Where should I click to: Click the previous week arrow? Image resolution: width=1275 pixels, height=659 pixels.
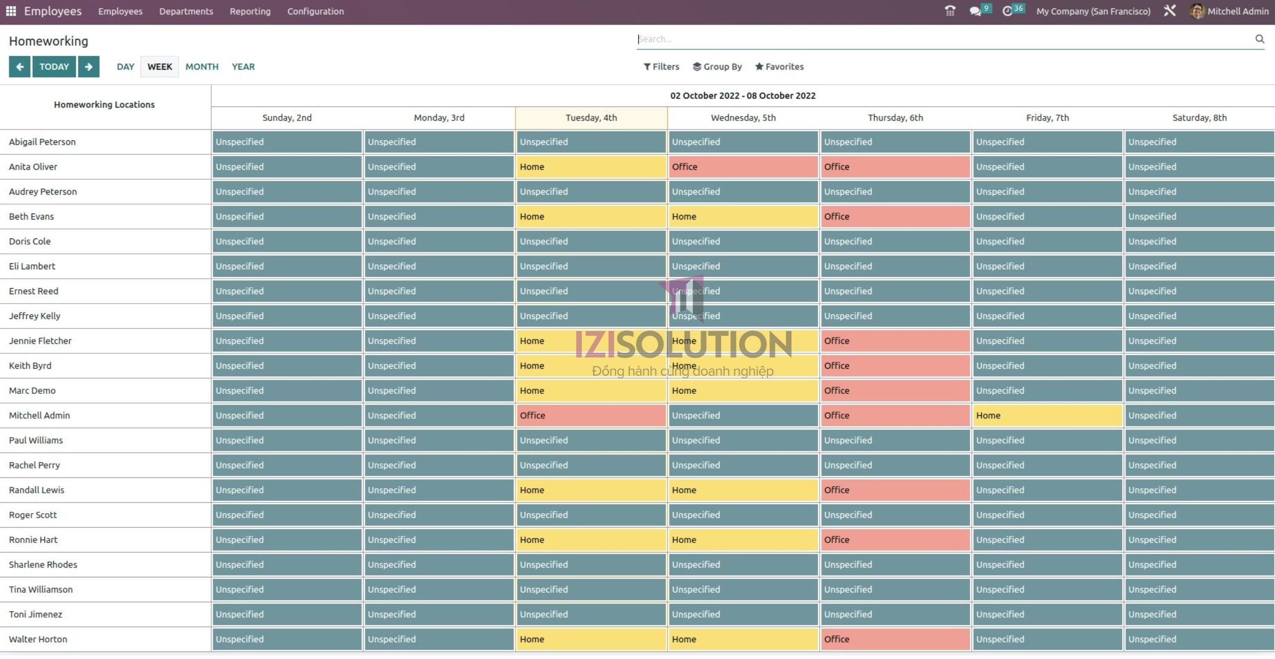(x=19, y=66)
